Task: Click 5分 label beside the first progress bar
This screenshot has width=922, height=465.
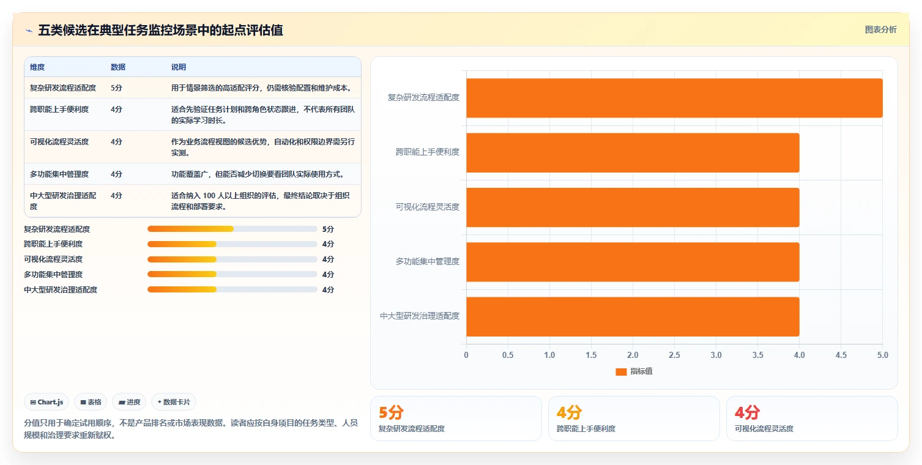Action: 328,229
